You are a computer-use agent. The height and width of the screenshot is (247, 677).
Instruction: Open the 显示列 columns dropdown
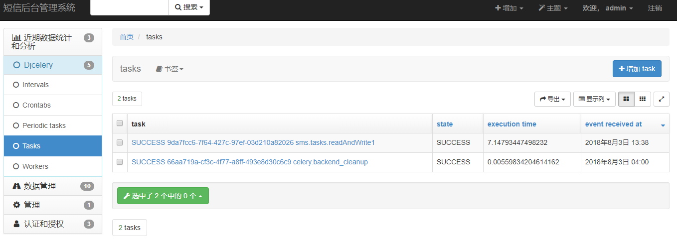click(x=594, y=99)
